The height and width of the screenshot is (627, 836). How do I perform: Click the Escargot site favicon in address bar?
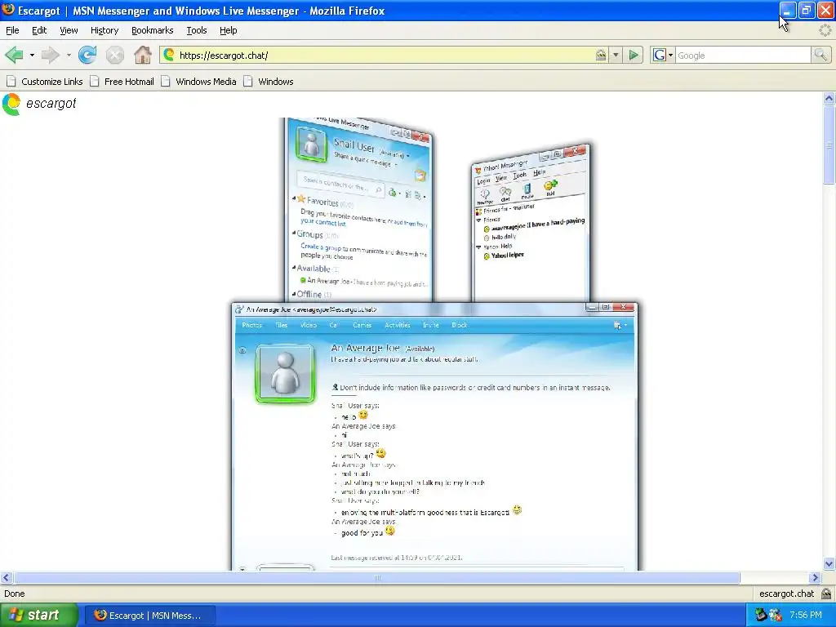169,55
